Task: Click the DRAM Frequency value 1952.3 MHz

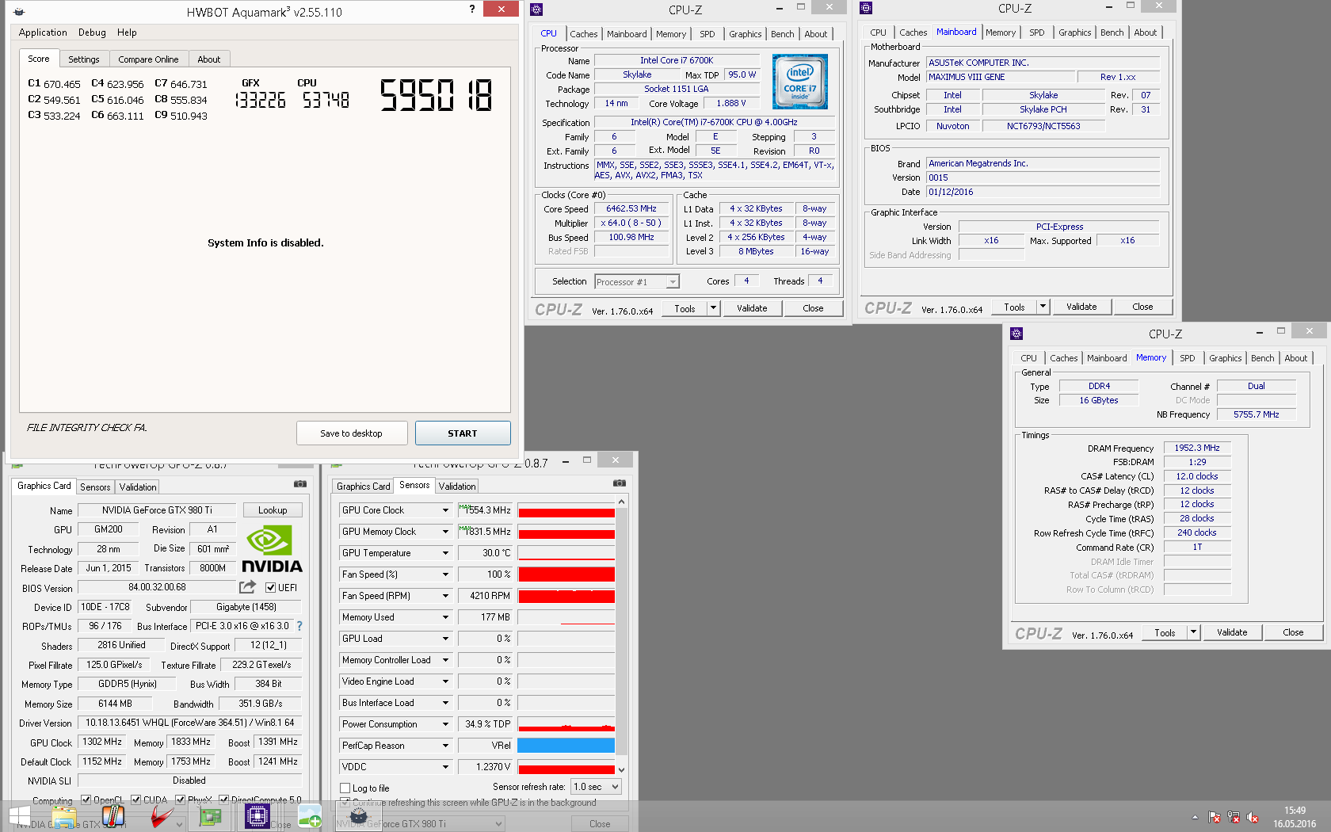Action: pyautogui.click(x=1197, y=448)
